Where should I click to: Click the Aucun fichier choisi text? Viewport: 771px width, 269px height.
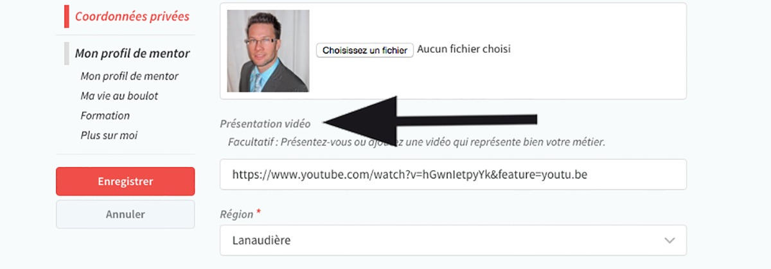464,49
